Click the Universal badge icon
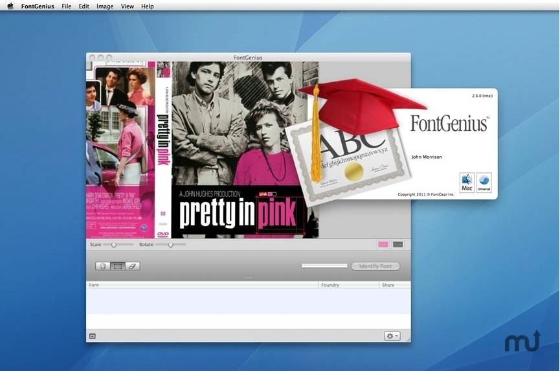 tap(484, 183)
